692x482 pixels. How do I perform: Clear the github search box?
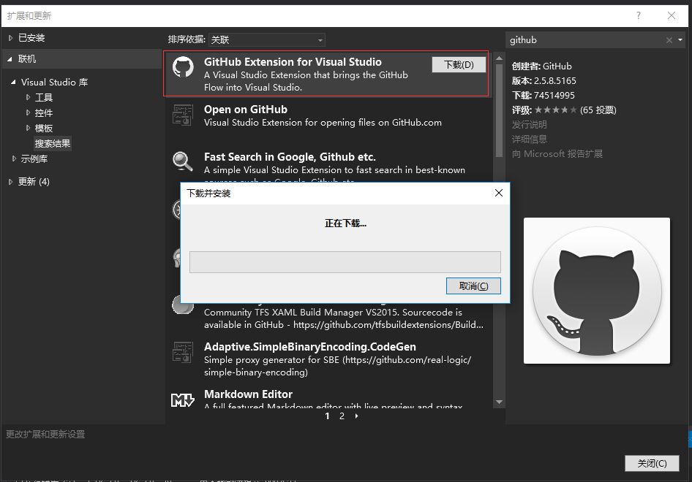pyautogui.click(x=669, y=40)
